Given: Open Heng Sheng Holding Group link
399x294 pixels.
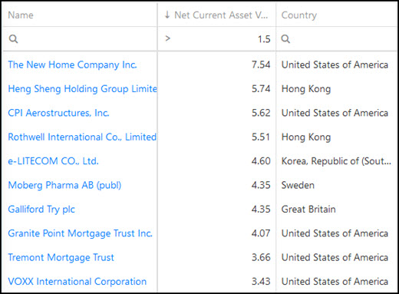Looking at the screenshot, I should click(x=82, y=89).
